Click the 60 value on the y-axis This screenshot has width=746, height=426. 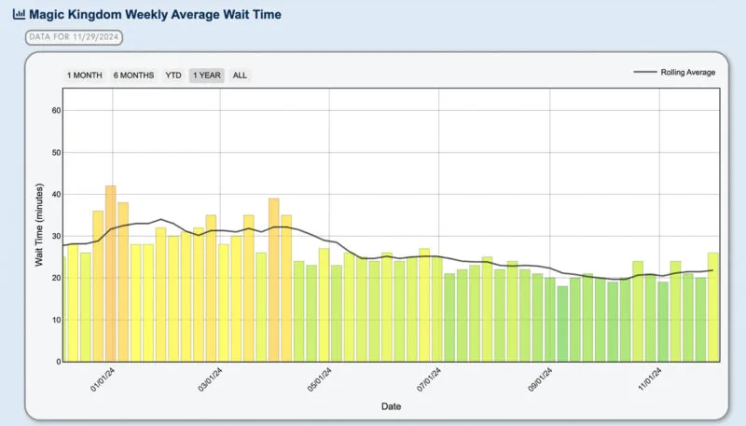pyautogui.click(x=56, y=110)
